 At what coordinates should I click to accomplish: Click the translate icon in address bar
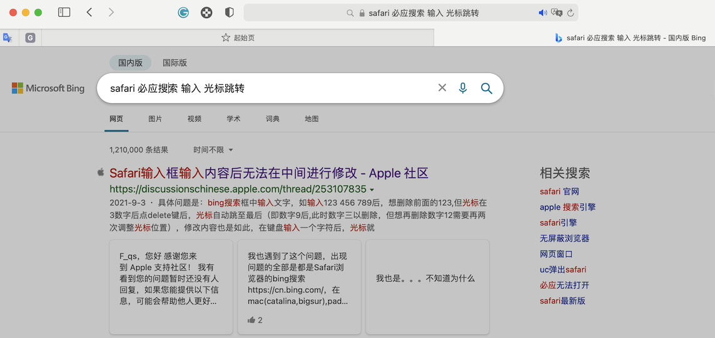(556, 12)
